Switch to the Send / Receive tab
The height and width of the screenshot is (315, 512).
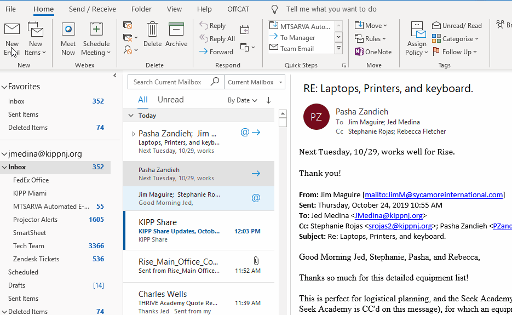click(93, 9)
